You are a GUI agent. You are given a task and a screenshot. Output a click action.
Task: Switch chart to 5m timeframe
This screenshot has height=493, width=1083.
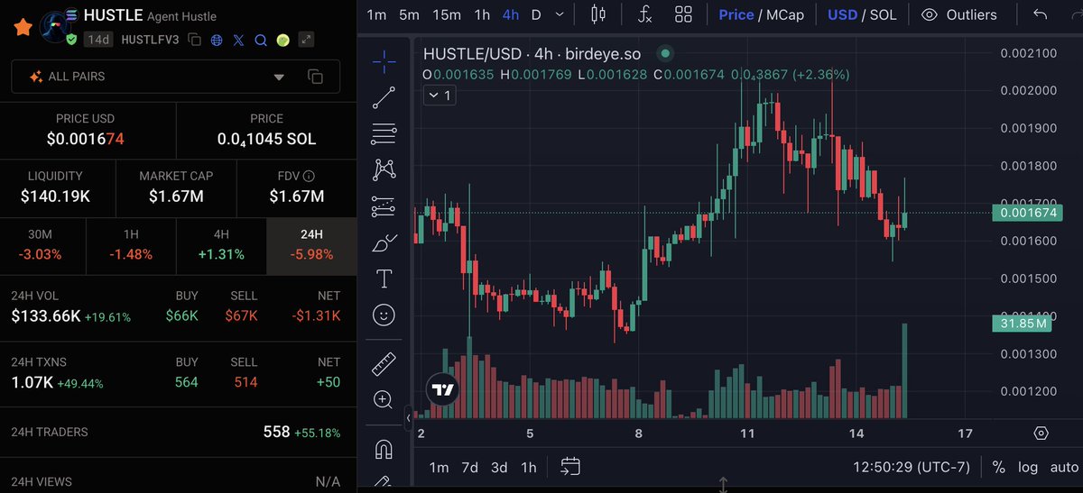(x=410, y=14)
